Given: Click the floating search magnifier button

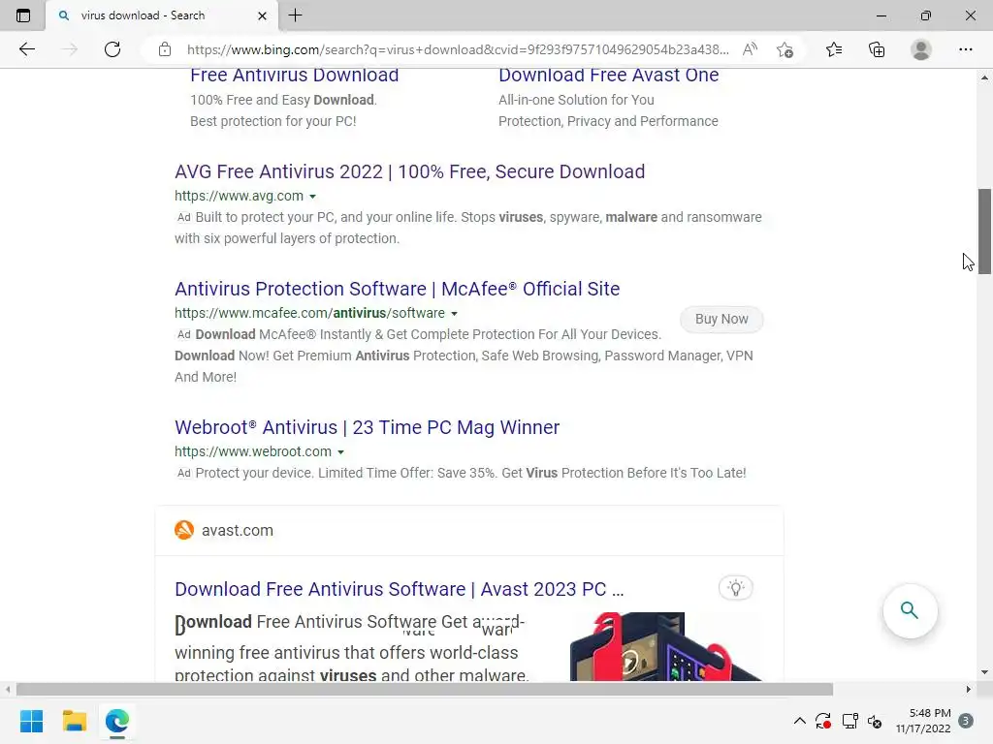Looking at the screenshot, I should [910, 610].
